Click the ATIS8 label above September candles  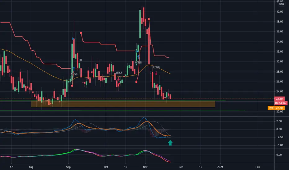[x=74, y=74]
